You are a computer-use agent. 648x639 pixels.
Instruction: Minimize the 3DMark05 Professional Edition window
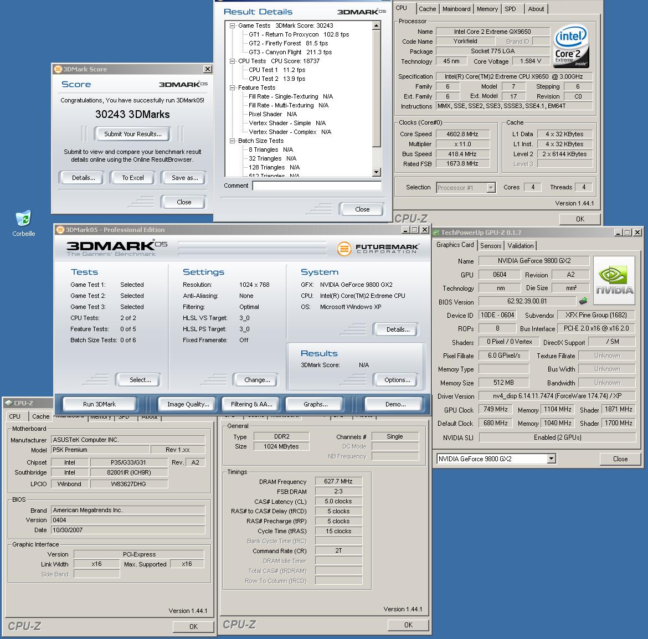(405, 230)
